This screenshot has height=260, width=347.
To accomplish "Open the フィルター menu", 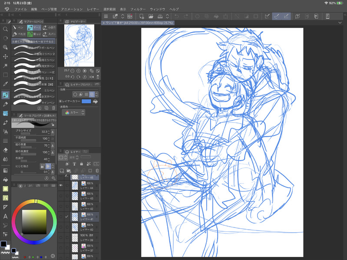I will click(x=138, y=9).
